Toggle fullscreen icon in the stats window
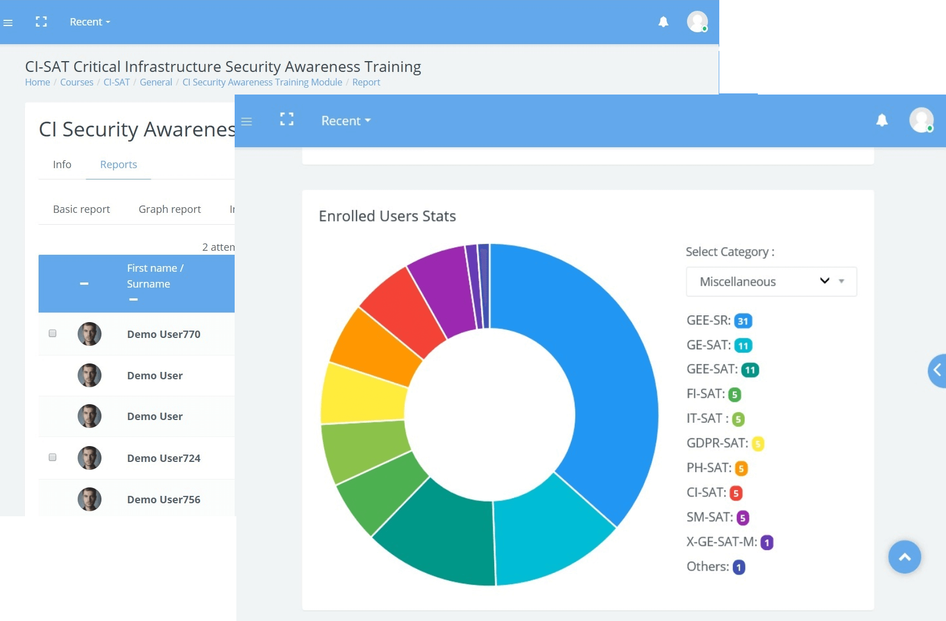 pyautogui.click(x=287, y=119)
